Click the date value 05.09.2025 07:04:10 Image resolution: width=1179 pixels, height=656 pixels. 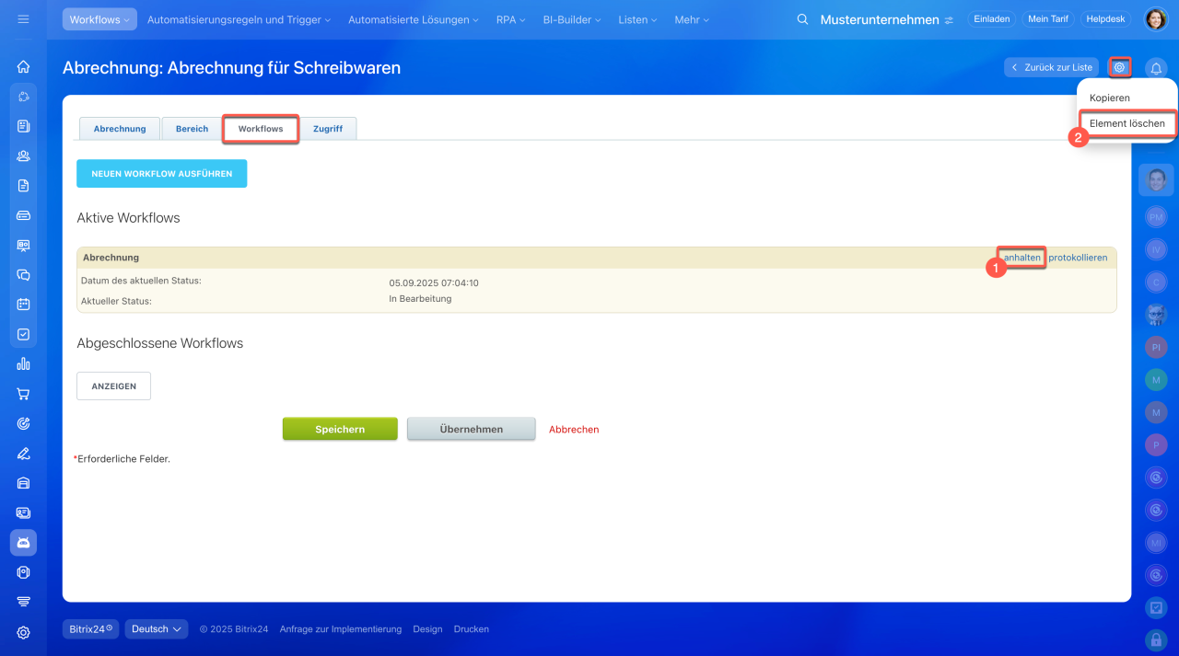(x=434, y=283)
